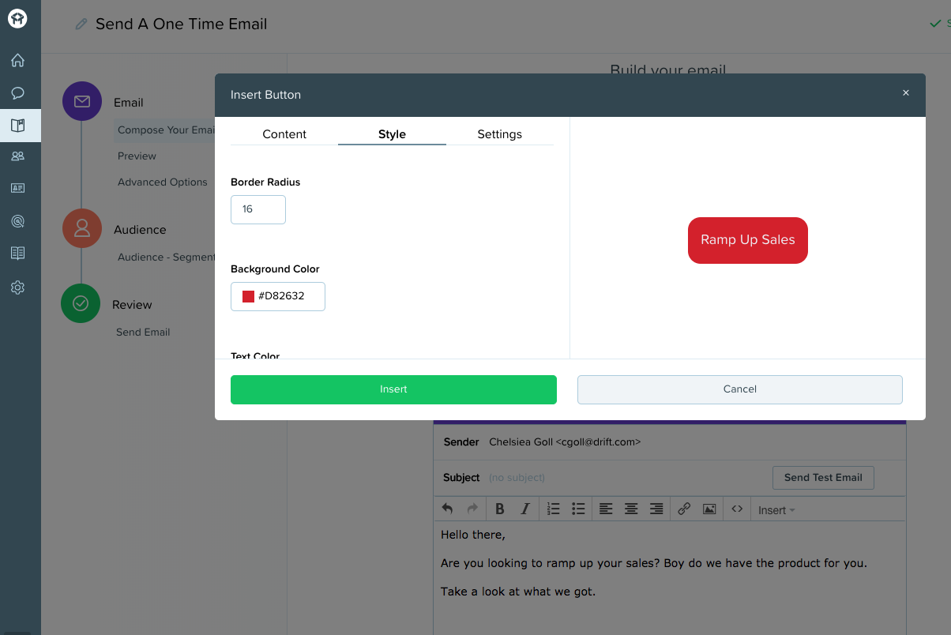This screenshot has width=951, height=635.
Task: Align text right in editor
Action: pyautogui.click(x=656, y=509)
